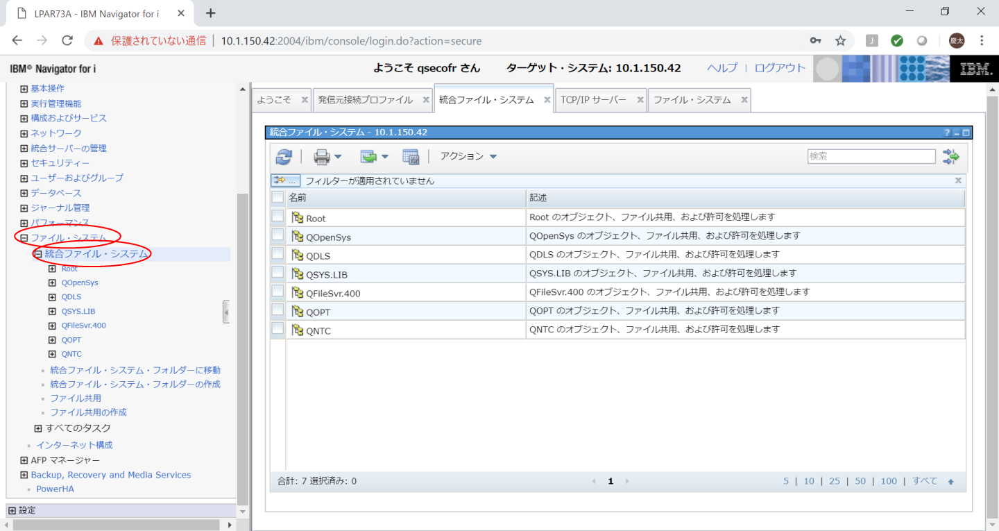Image resolution: width=999 pixels, height=531 pixels.
Task: Close the 統合ファイル・システム tab
Action: click(547, 100)
